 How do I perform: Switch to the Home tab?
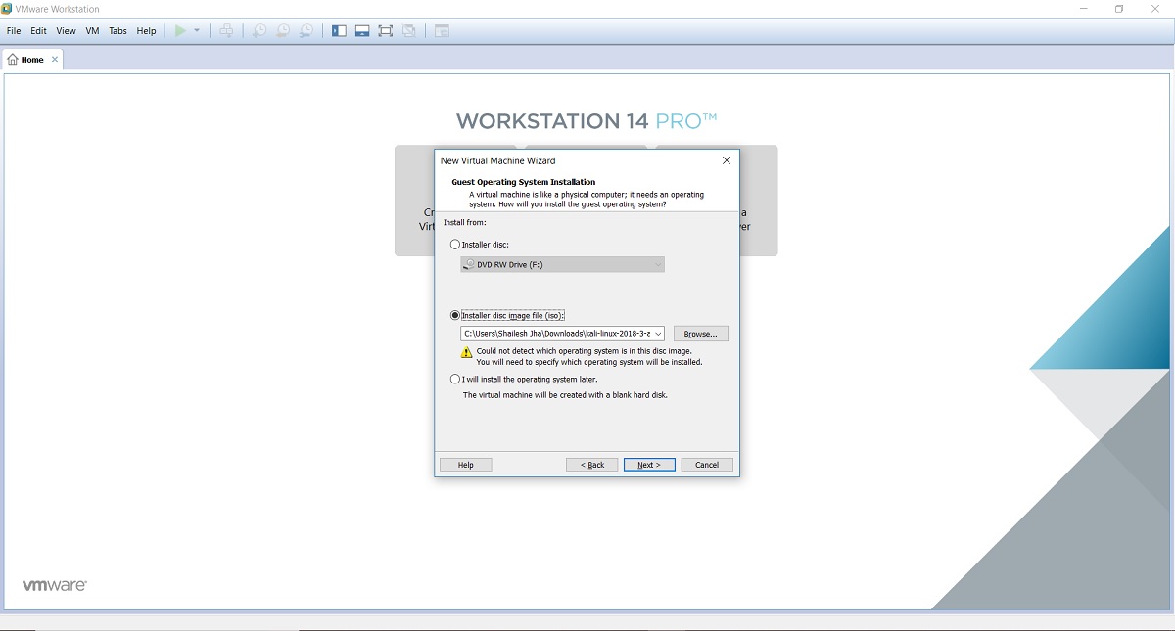tap(32, 60)
